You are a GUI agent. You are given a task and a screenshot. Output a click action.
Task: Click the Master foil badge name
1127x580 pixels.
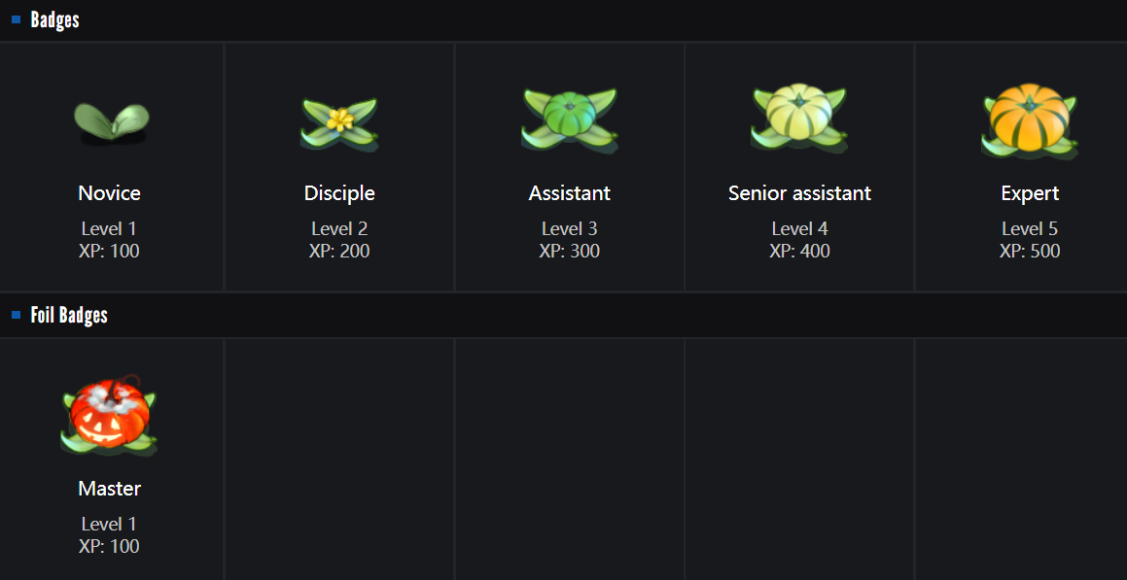tap(110, 489)
